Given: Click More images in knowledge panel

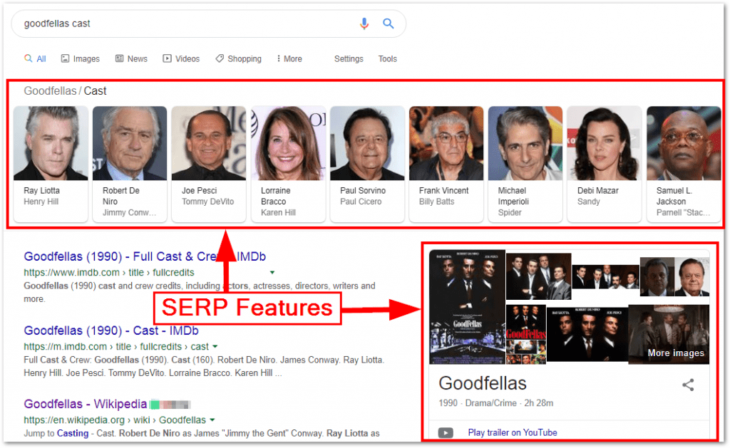Looking at the screenshot, I should pyautogui.click(x=676, y=353).
